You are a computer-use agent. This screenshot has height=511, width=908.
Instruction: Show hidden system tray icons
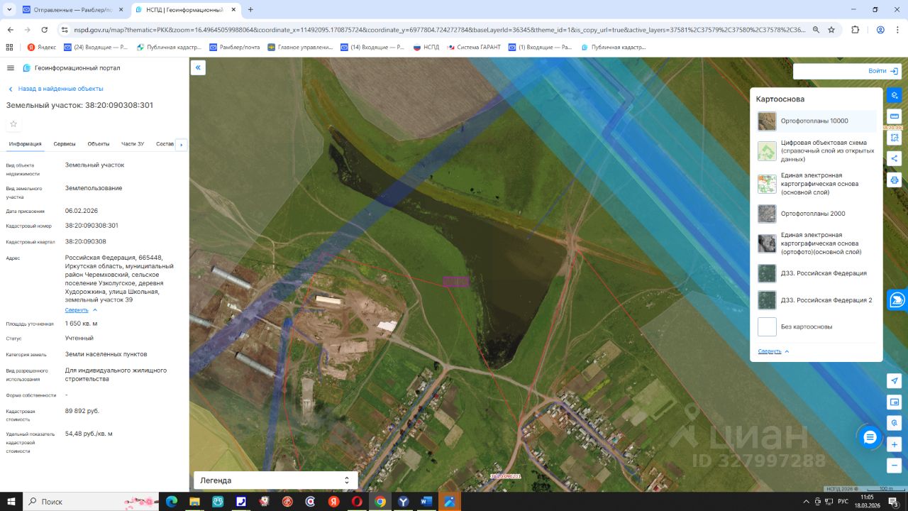click(x=805, y=502)
